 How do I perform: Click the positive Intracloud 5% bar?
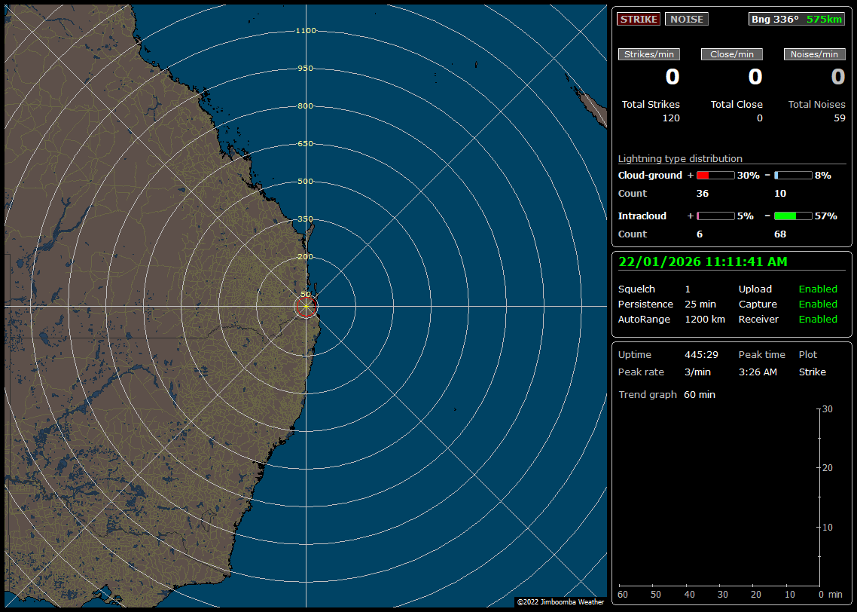(x=715, y=216)
